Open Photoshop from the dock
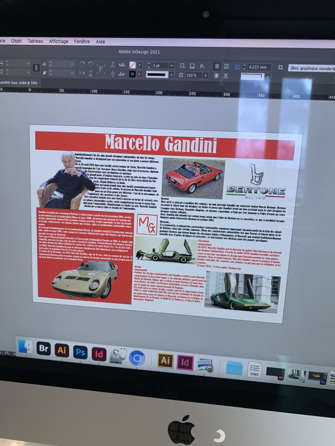This screenshot has height=446, width=335. [80, 352]
